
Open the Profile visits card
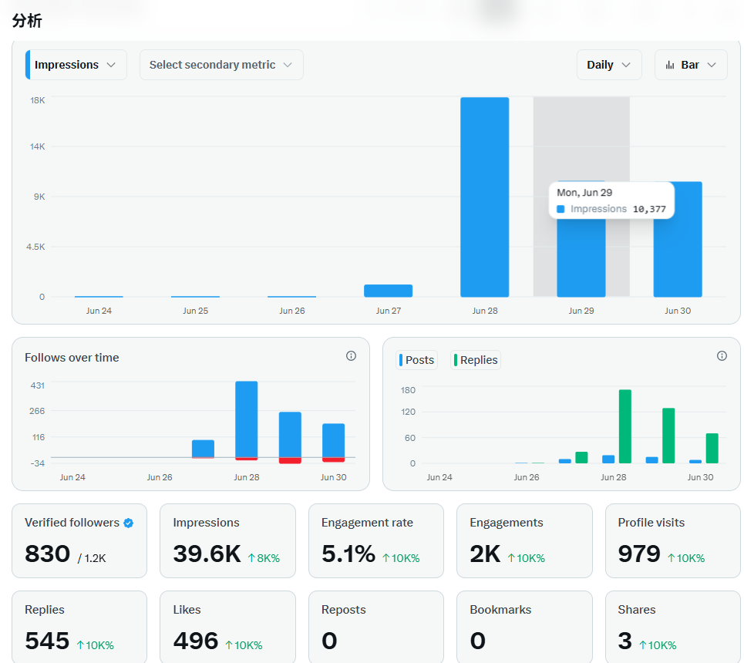(x=673, y=540)
